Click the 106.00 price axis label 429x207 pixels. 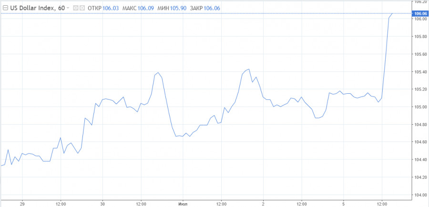click(x=421, y=19)
